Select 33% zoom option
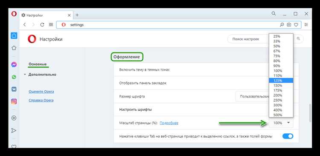Image resolution: width=320 pixels, height=156 pixels. [281, 41]
